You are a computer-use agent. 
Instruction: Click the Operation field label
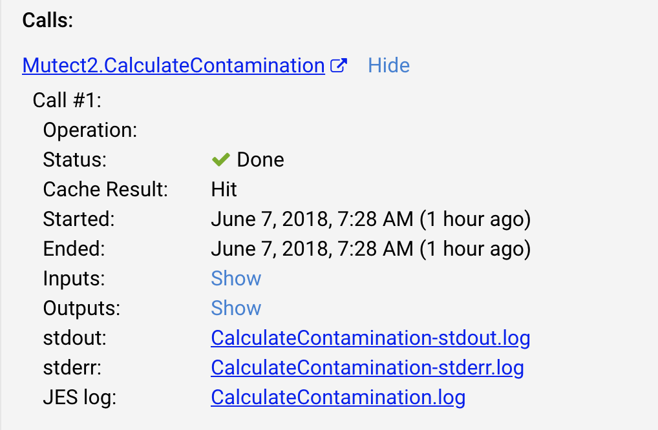90,130
